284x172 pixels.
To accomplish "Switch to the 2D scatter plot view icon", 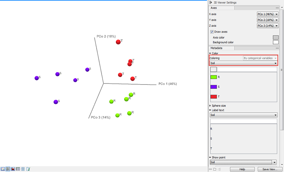I will tap(3, 169).
